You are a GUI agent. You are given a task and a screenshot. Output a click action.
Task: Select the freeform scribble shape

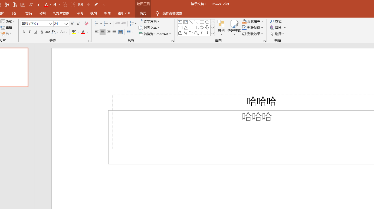point(186,33)
